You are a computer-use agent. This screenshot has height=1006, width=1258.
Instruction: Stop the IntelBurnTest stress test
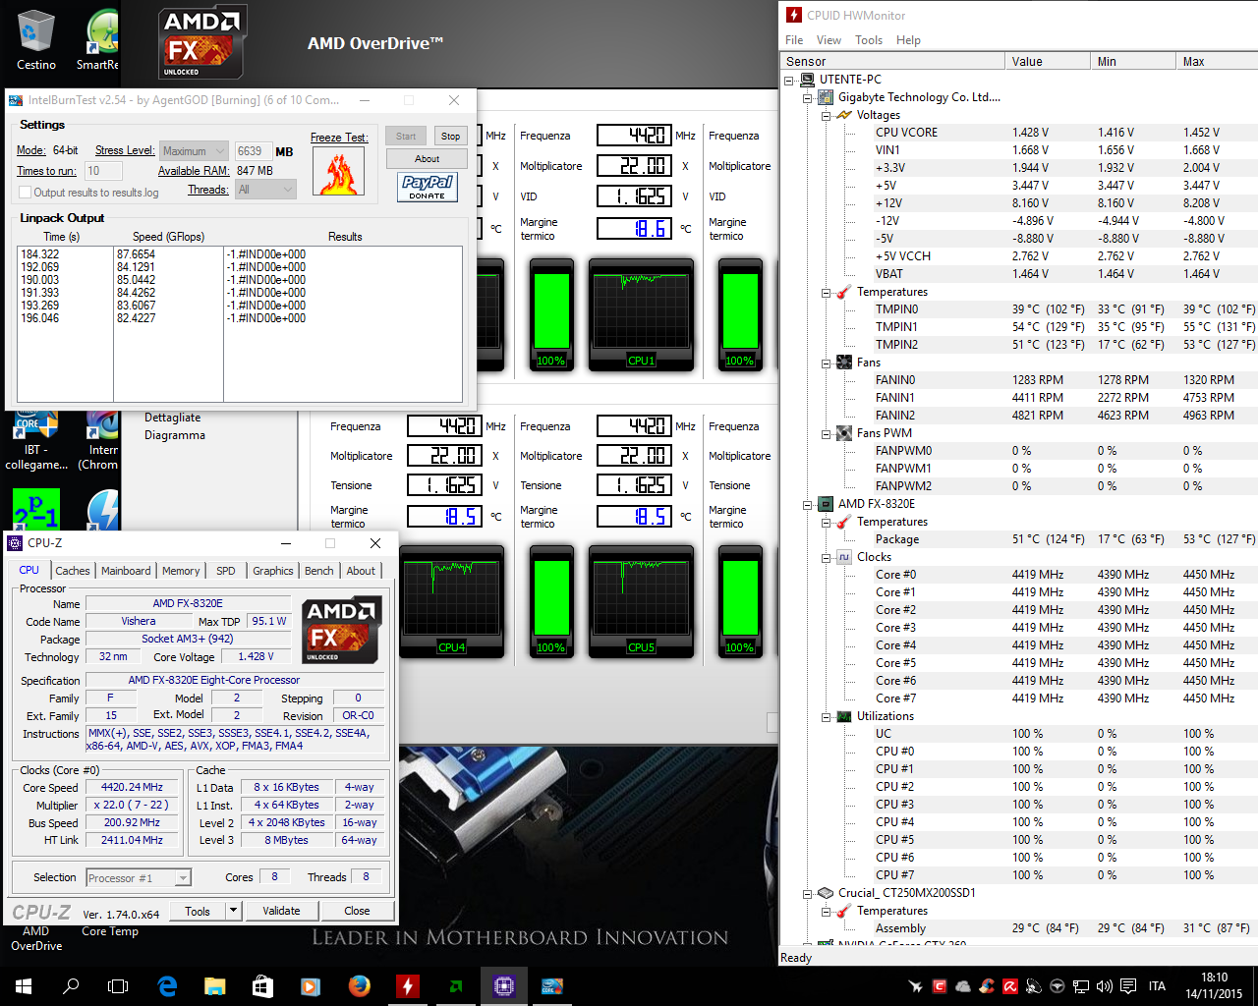point(450,137)
